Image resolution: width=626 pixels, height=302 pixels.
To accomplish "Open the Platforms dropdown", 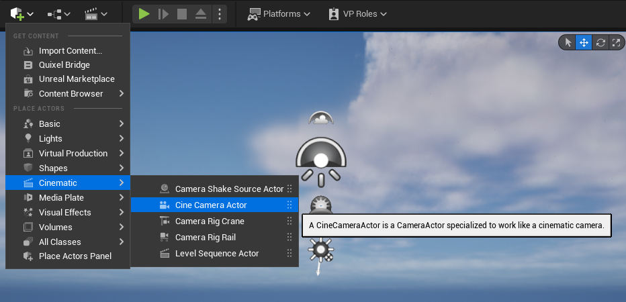I will [279, 14].
